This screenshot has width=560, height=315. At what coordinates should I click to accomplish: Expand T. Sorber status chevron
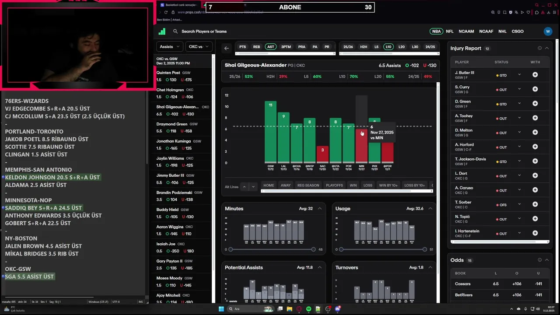pyautogui.click(x=519, y=204)
